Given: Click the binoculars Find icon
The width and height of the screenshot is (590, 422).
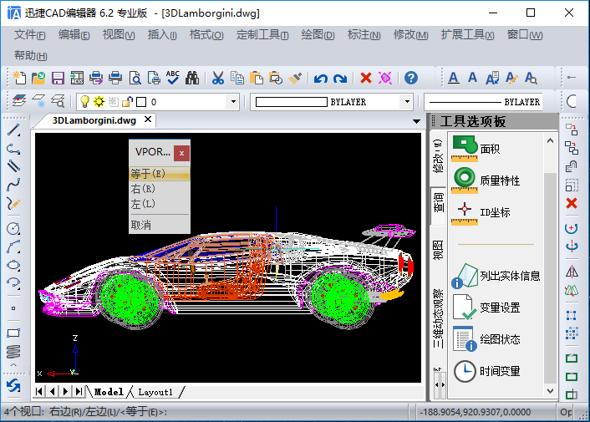Looking at the screenshot, I should coord(192,78).
